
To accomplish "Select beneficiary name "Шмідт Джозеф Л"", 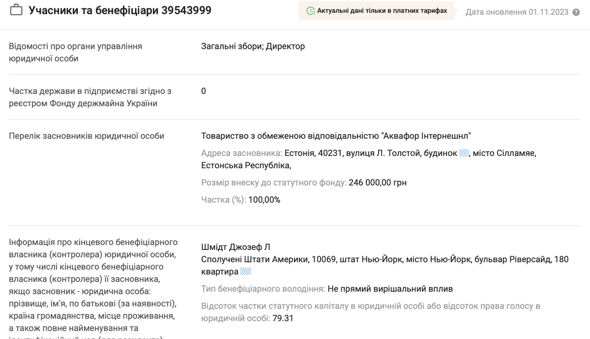I will coord(236,247).
